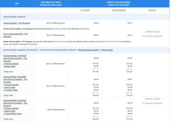
Task: Click $2.83 price in Query Autocomplete row
Action: [x=96, y=35]
